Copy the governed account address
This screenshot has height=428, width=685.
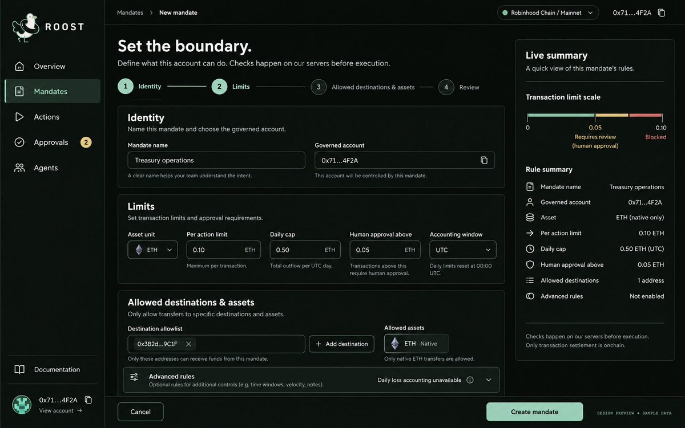tap(484, 160)
